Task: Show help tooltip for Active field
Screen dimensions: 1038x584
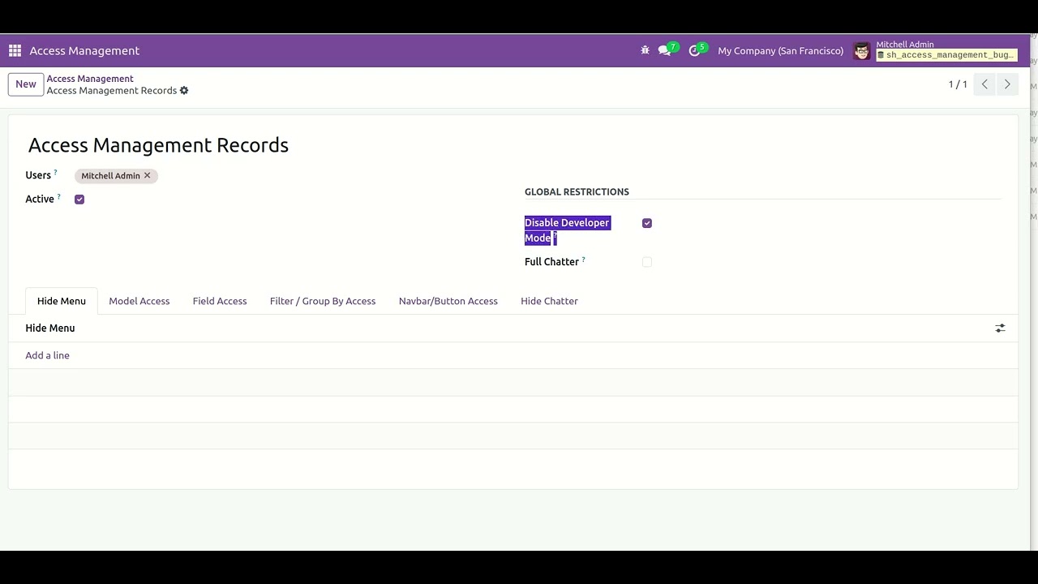Action: tap(58, 196)
